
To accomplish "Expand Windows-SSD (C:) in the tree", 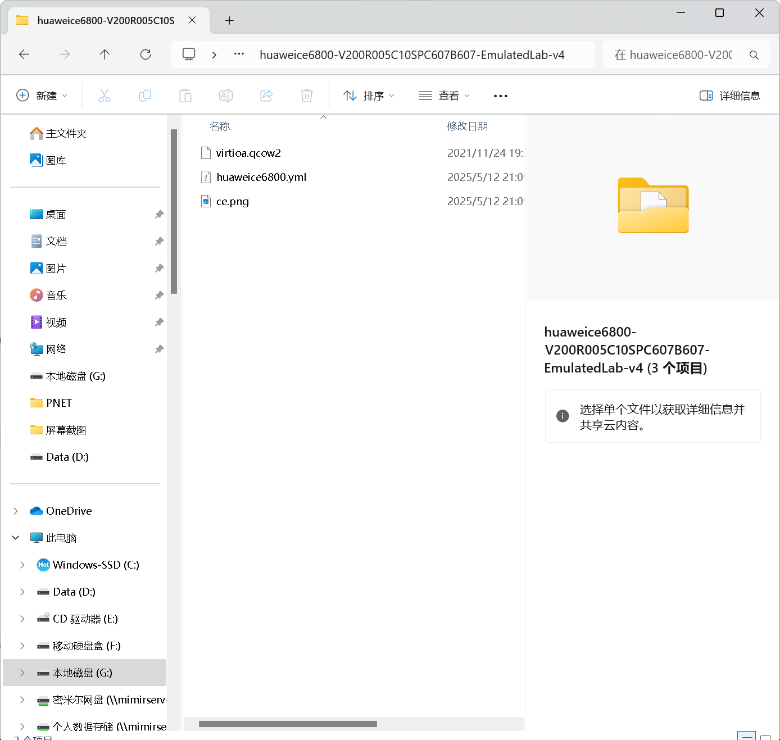I will click(x=22, y=565).
